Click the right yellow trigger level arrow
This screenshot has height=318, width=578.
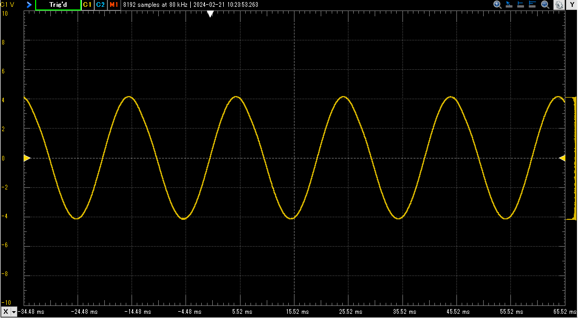[562, 158]
